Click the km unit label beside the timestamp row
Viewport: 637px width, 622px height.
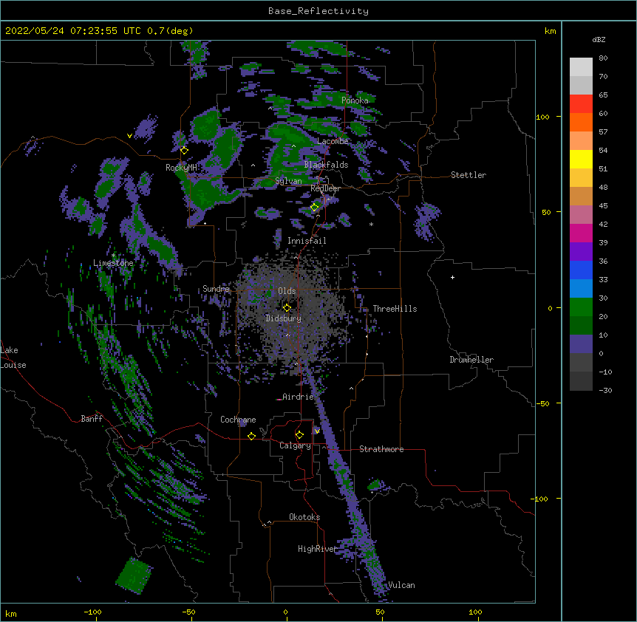click(550, 31)
